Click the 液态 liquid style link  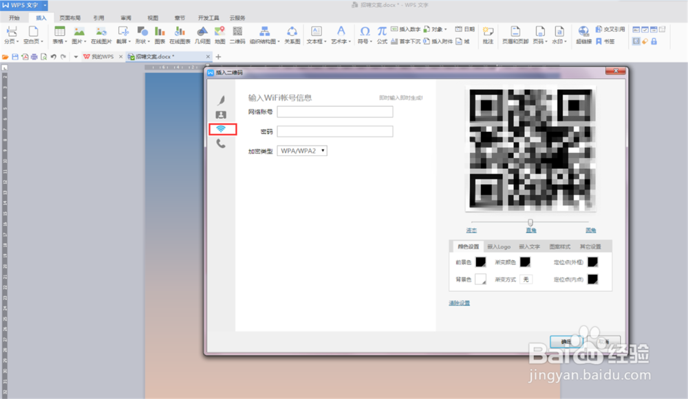(471, 230)
